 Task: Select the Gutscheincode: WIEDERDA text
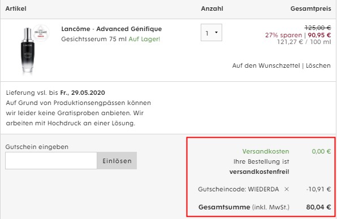pos(239,189)
